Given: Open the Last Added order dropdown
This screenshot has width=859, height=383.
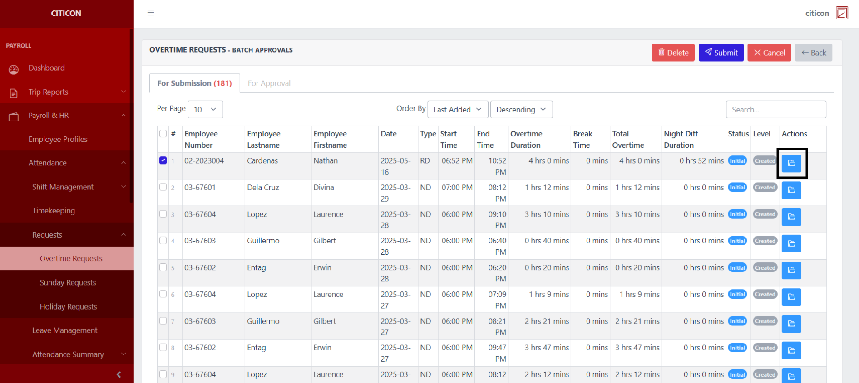Looking at the screenshot, I should (x=457, y=110).
